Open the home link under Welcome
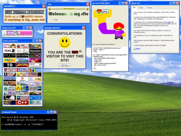This screenshot has height=136, width=181. coord(56,20)
